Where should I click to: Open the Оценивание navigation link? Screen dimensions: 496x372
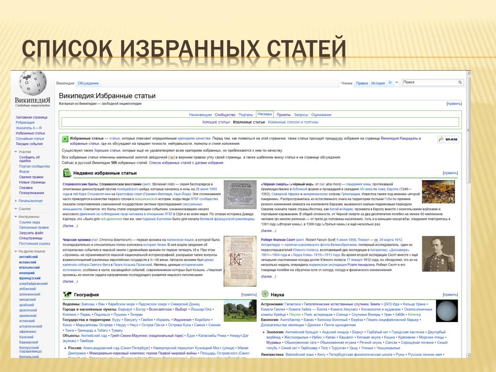pos(321,115)
